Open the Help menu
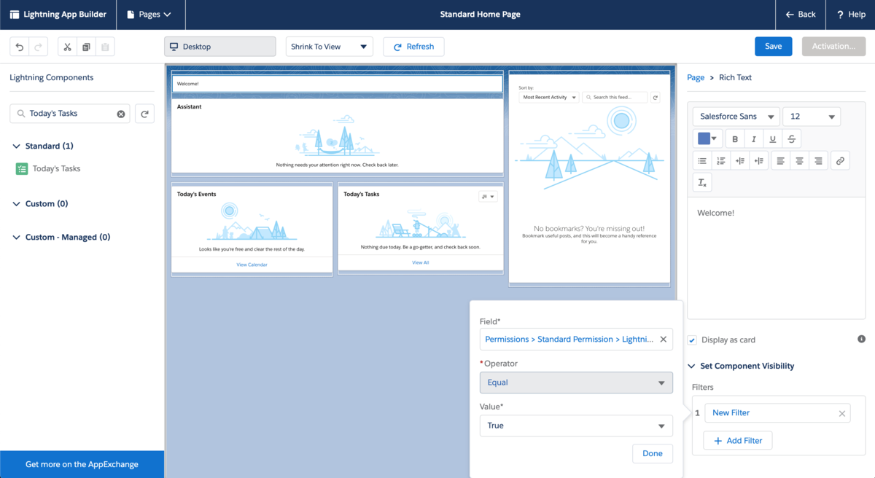 pos(850,15)
